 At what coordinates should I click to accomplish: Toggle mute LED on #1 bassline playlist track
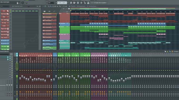pyautogui.click(x=69, y=23)
